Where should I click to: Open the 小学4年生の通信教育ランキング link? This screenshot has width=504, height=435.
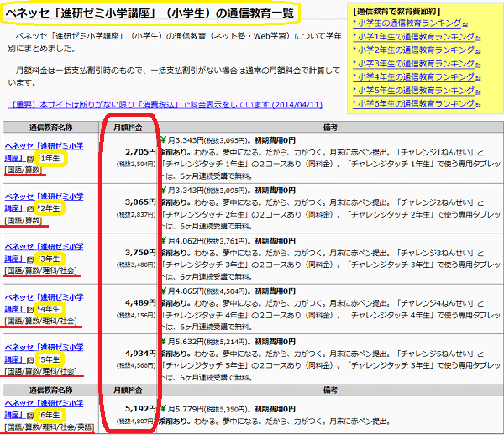tap(417, 76)
